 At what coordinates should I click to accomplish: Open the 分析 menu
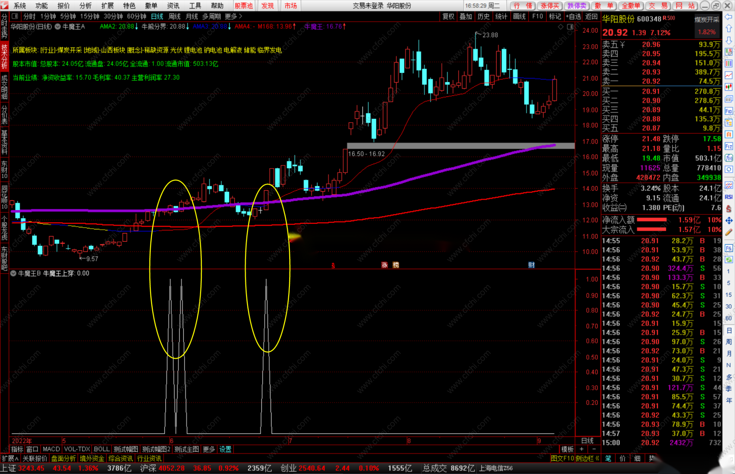[x=85, y=6]
